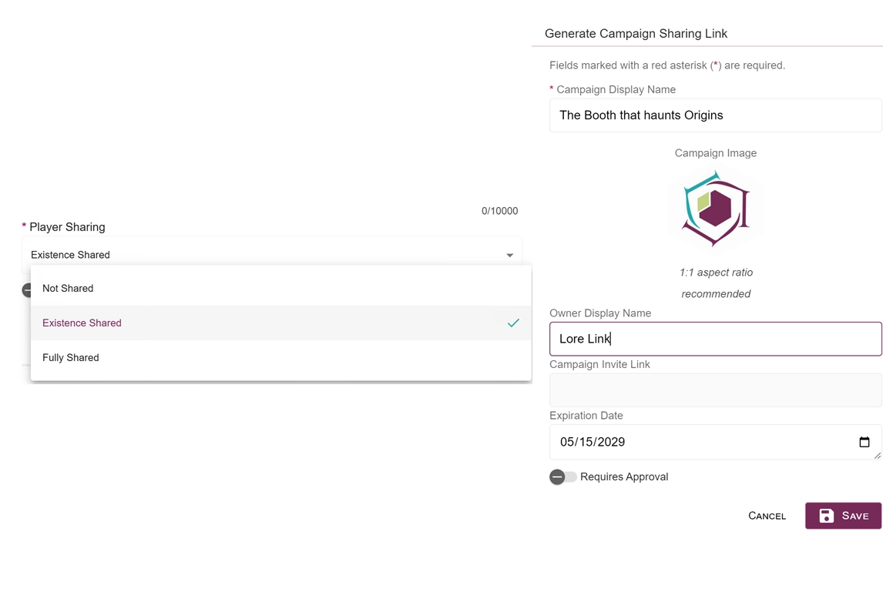The width and height of the screenshot is (883, 612).
Task: Click the Player Sharing label
Action: [x=67, y=227]
